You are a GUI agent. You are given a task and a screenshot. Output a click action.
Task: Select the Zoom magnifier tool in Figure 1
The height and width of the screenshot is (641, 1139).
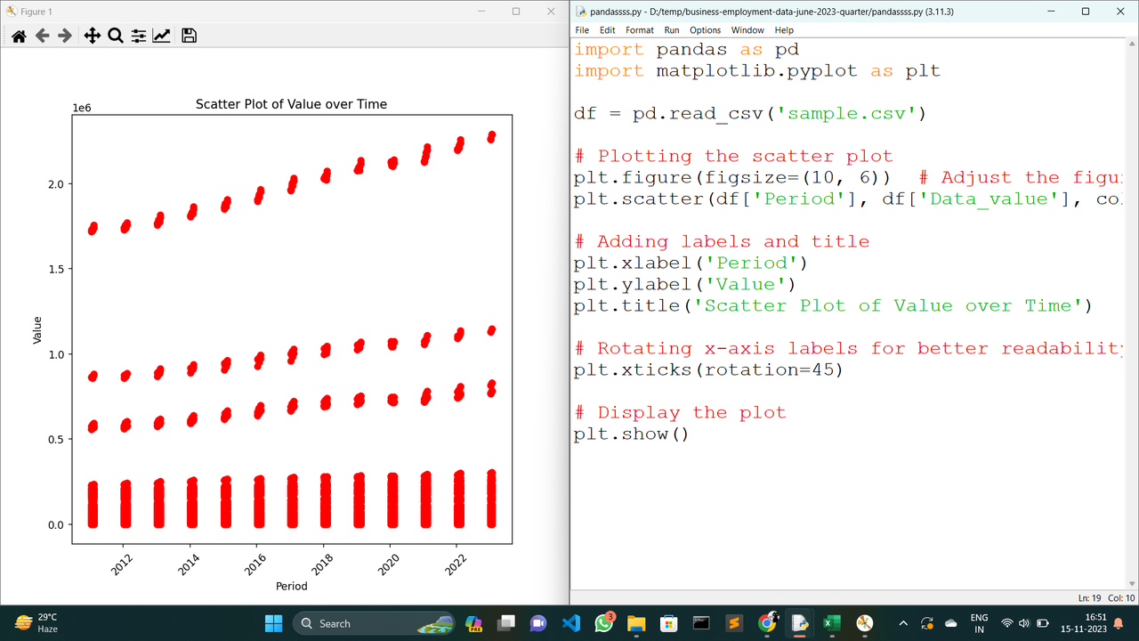tap(115, 36)
